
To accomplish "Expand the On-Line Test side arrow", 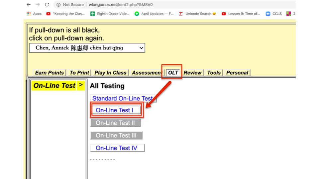I will [81, 85].
